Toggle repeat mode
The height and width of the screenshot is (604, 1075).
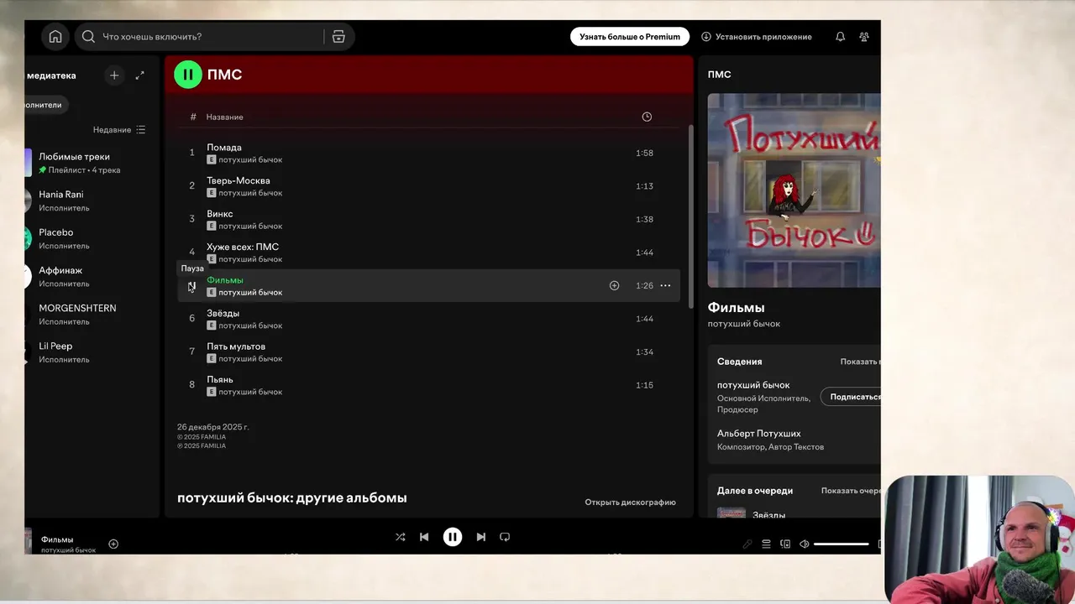coord(505,537)
